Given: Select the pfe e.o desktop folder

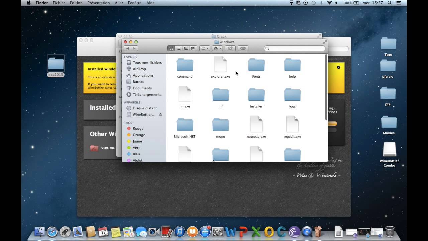Looking at the screenshot, I should [x=388, y=69].
